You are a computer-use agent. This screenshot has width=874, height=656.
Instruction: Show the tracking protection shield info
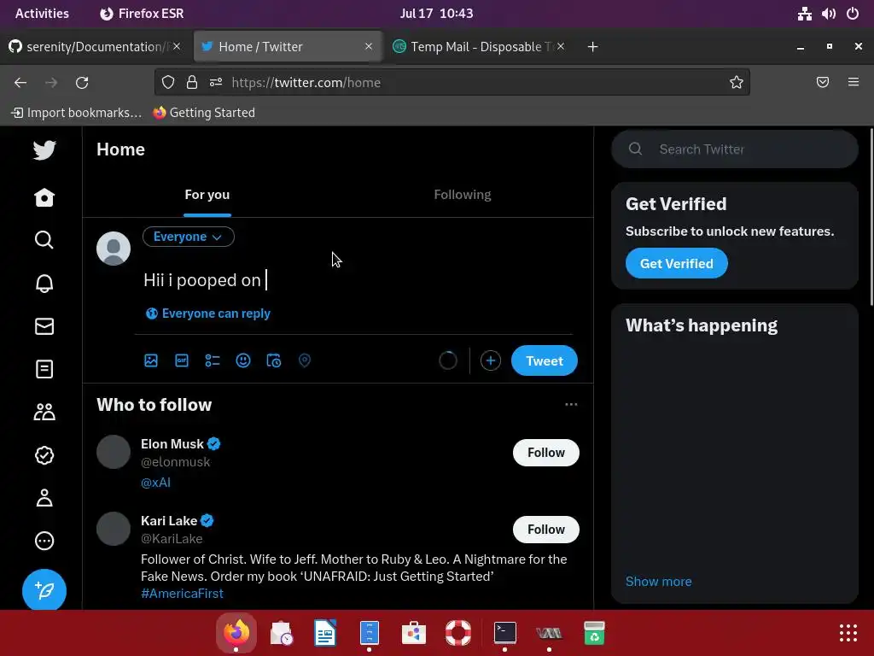(x=168, y=83)
